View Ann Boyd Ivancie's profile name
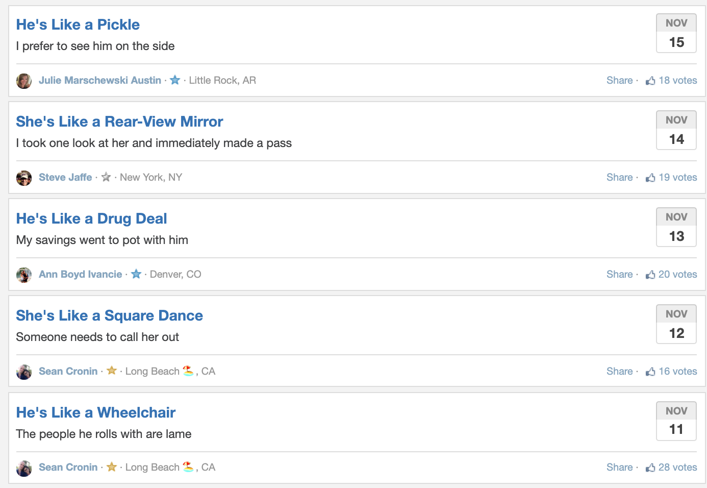This screenshot has width=707, height=488. point(81,274)
